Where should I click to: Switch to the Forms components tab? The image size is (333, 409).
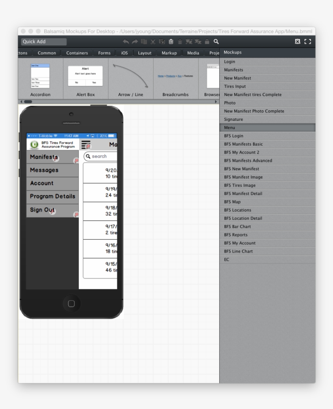(x=104, y=53)
